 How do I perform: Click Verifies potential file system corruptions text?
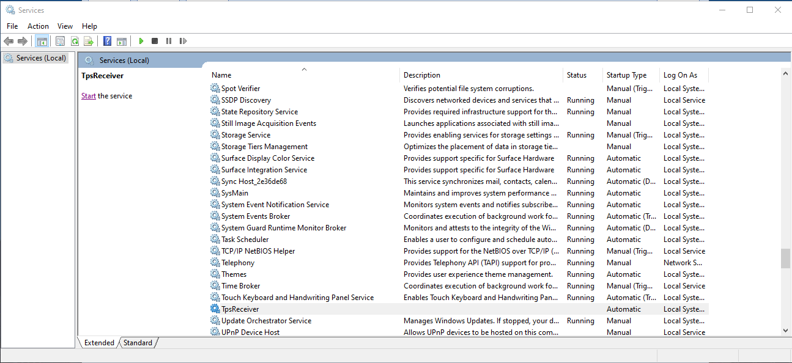pos(468,89)
